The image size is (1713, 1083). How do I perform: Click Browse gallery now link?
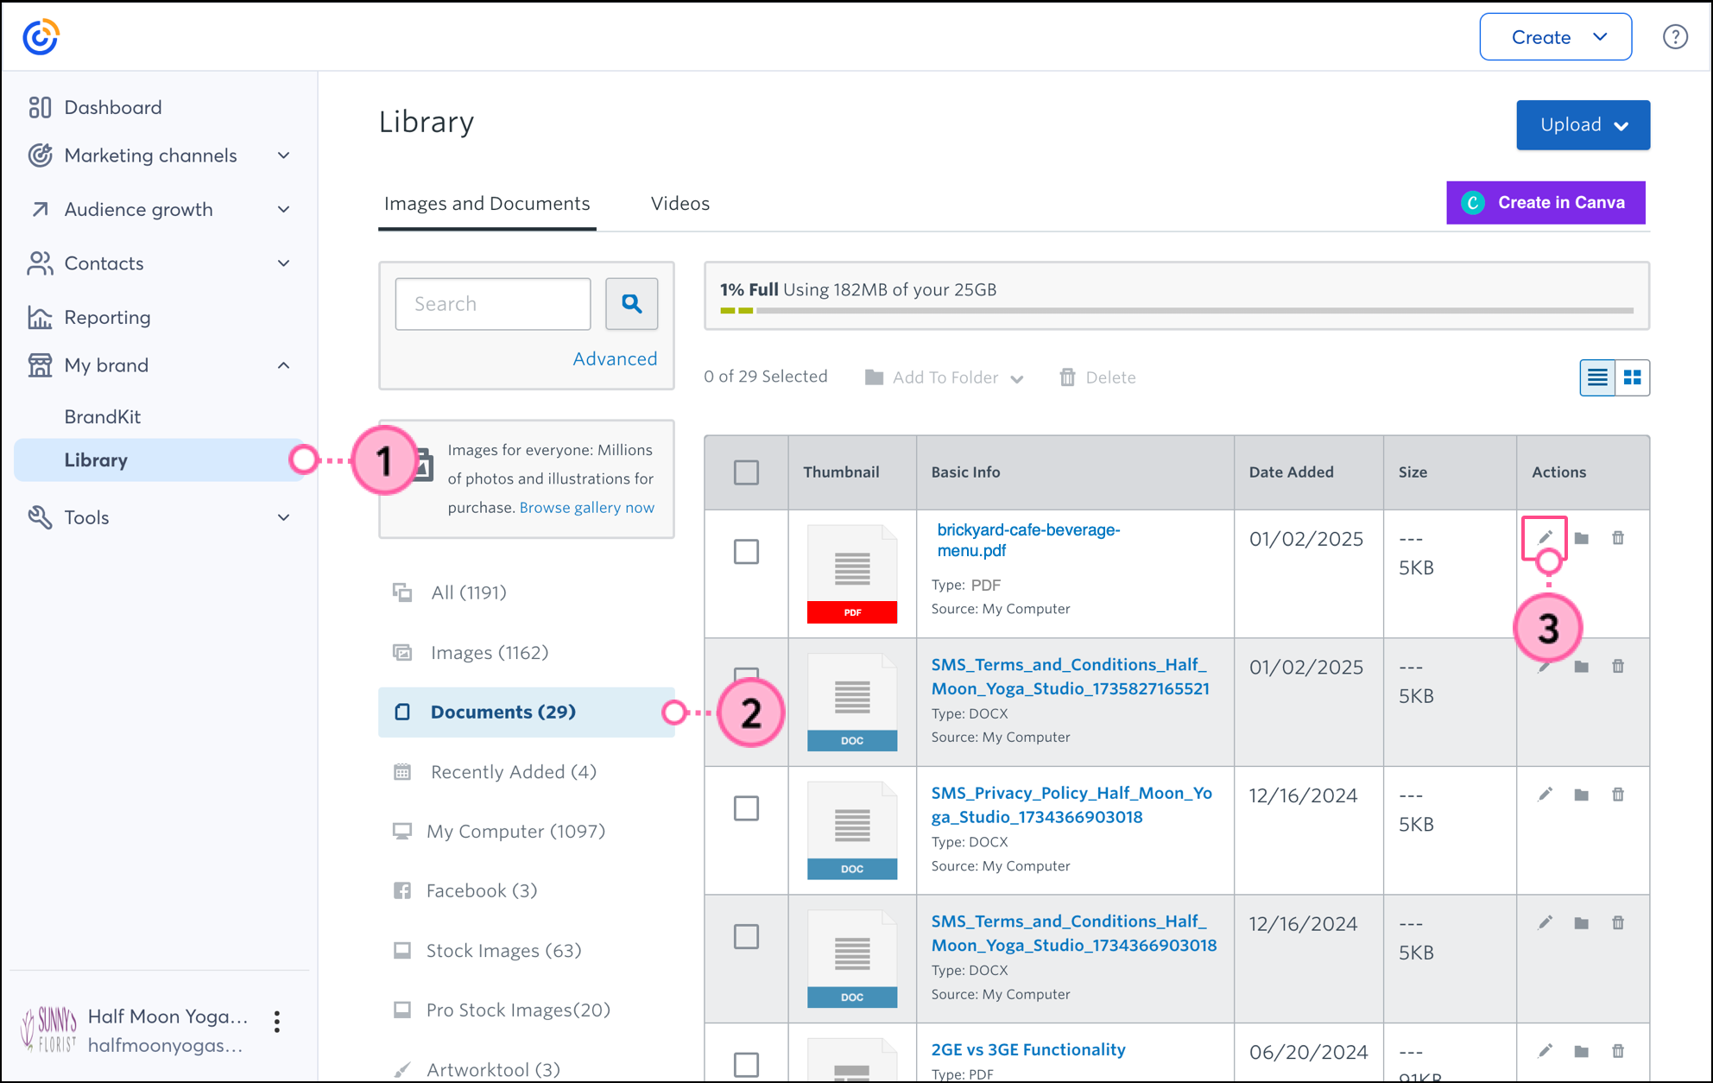tap(587, 508)
